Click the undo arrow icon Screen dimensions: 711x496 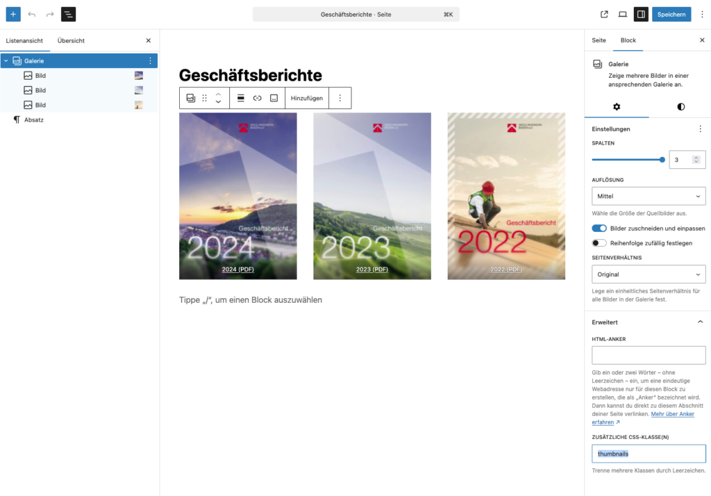[x=32, y=14]
